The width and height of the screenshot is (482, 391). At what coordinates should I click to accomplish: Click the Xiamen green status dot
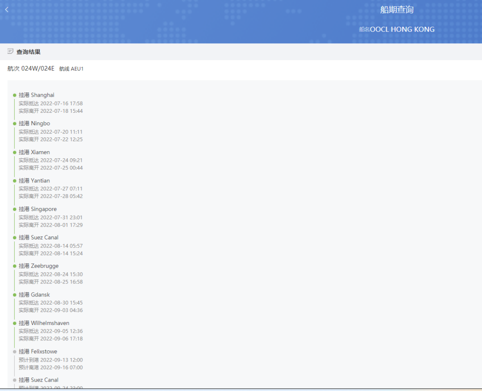click(14, 152)
